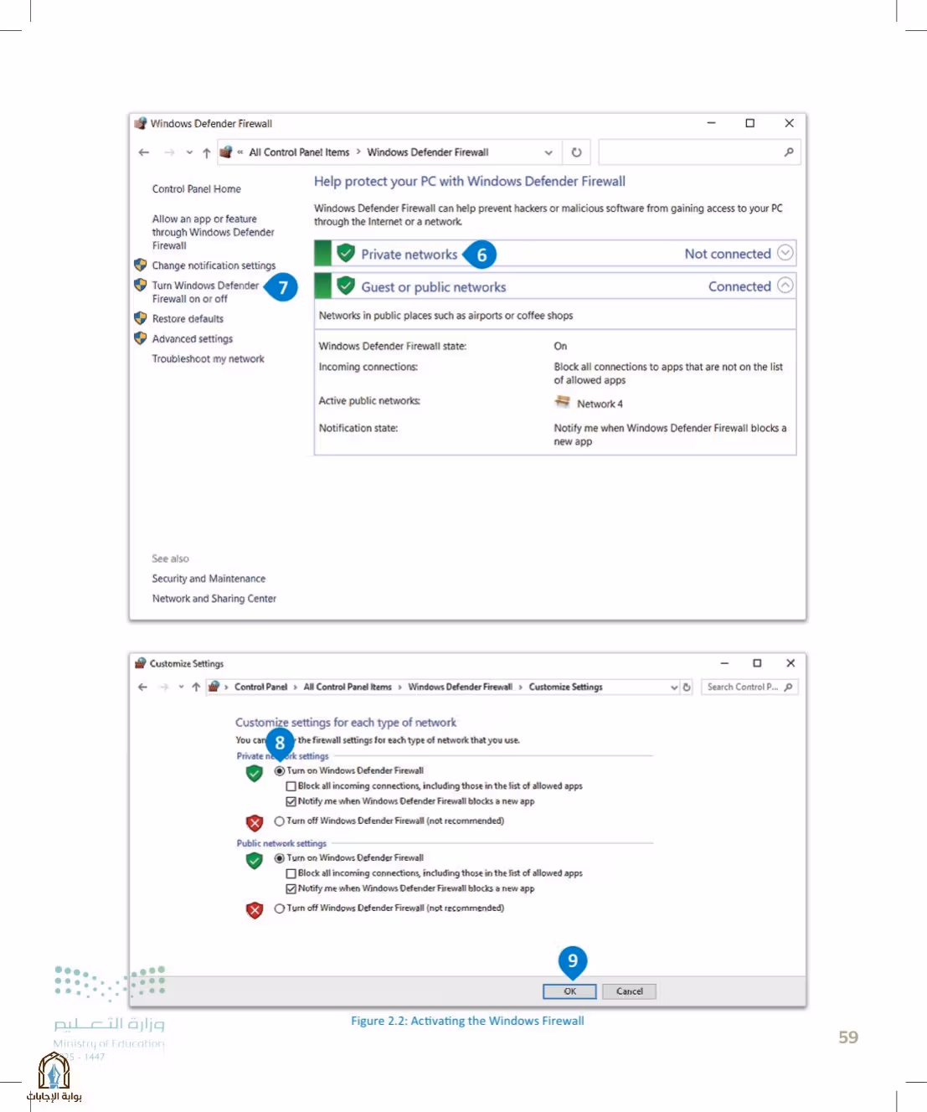
Task: Click Cancel button in Customize Settings
Action: point(630,991)
